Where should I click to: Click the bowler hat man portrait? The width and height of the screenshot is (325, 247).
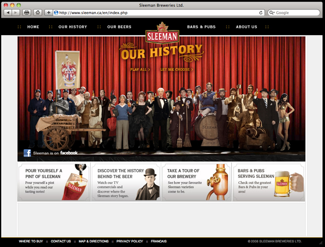click(148, 184)
